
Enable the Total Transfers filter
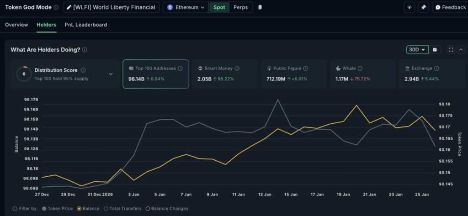[123, 209]
